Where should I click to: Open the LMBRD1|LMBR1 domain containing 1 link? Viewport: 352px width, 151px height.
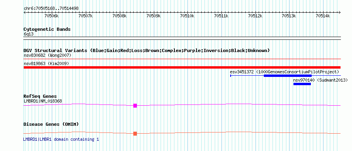(x=61, y=139)
